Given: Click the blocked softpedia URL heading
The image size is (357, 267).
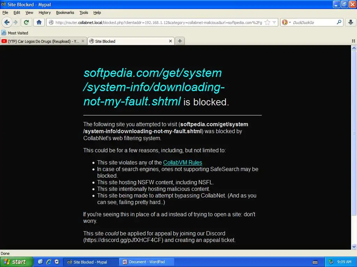Looking at the screenshot, I should point(154,87).
